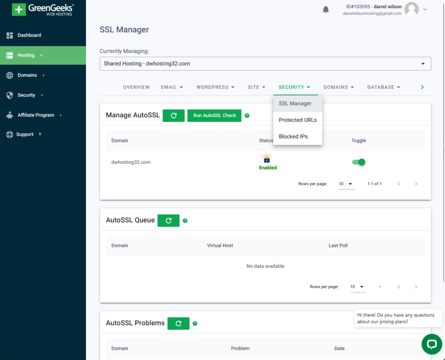Click the Domains globe icon

(10, 75)
